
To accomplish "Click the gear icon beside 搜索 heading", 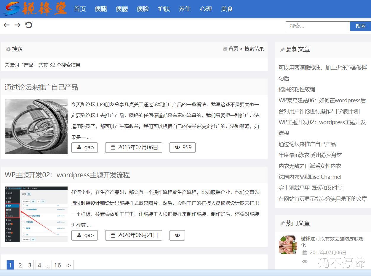I will 8,49.
